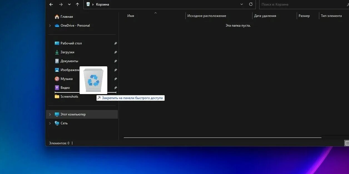Go forward with the right arrow

click(61, 4)
